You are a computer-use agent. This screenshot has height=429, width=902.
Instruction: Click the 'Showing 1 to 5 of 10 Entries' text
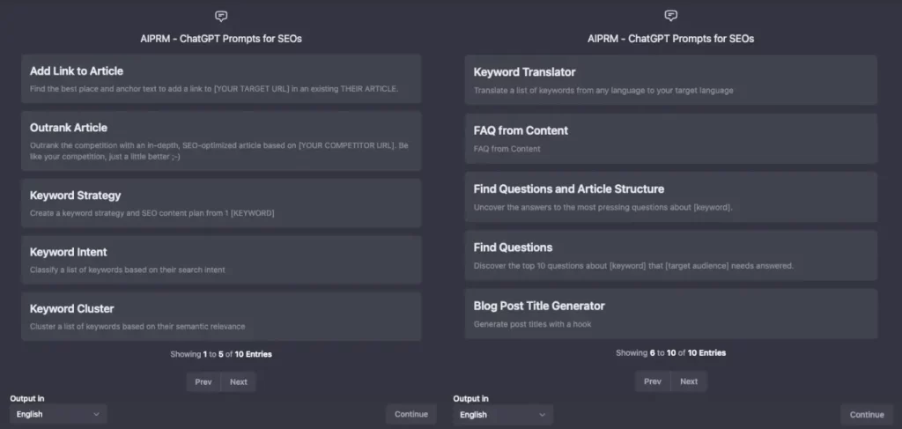tap(221, 354)
